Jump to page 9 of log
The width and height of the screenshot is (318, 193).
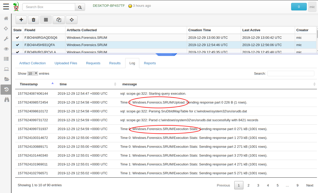pos(297,185)
